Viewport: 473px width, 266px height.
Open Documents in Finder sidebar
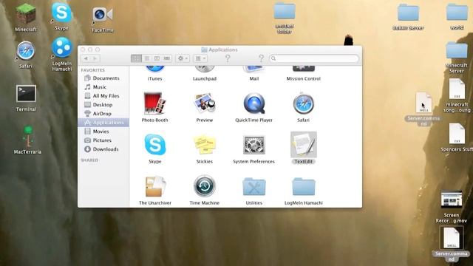point(103,78)
